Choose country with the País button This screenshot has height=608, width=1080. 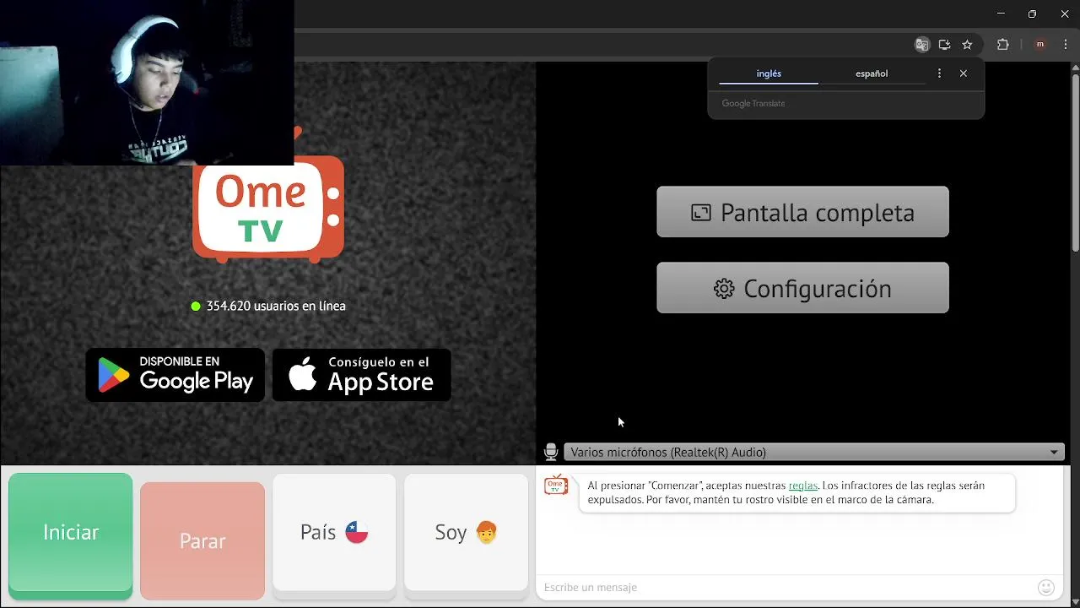point(334,532)
